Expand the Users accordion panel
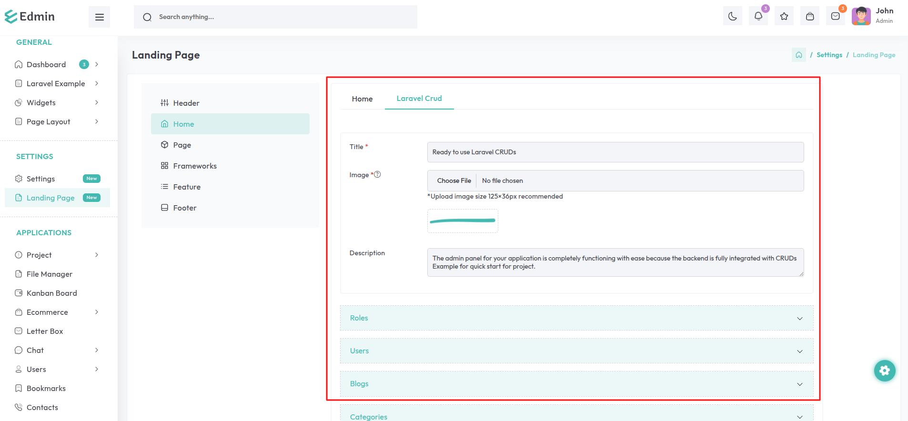The height and width of the screenshot is (421, 908). (x=576, y=351)
